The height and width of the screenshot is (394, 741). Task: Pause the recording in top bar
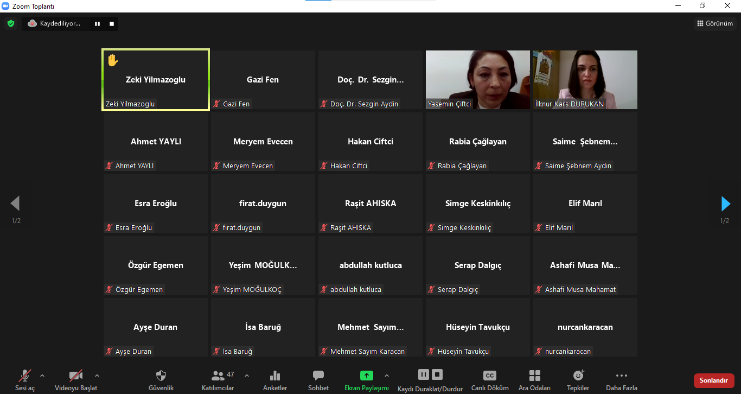(98, 23)
